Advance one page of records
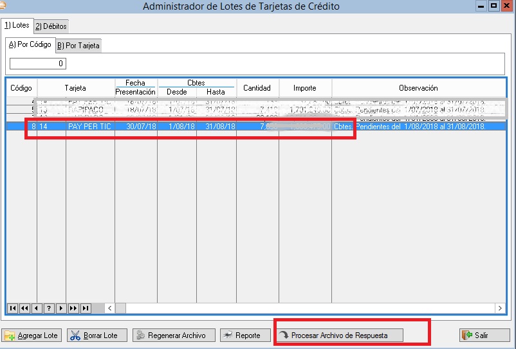 click(73, 309)
